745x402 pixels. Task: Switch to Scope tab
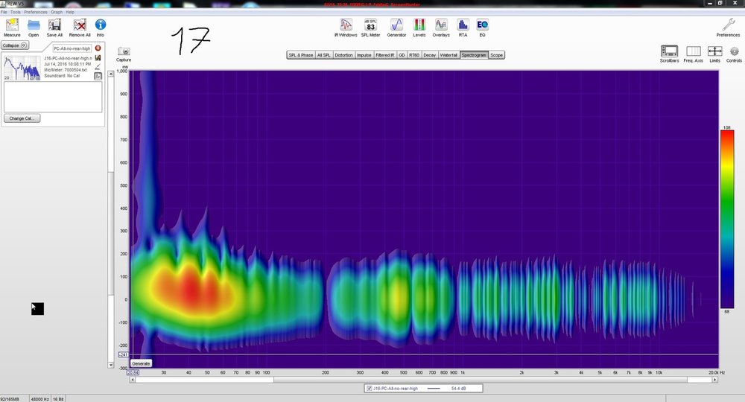click(496, 55)
